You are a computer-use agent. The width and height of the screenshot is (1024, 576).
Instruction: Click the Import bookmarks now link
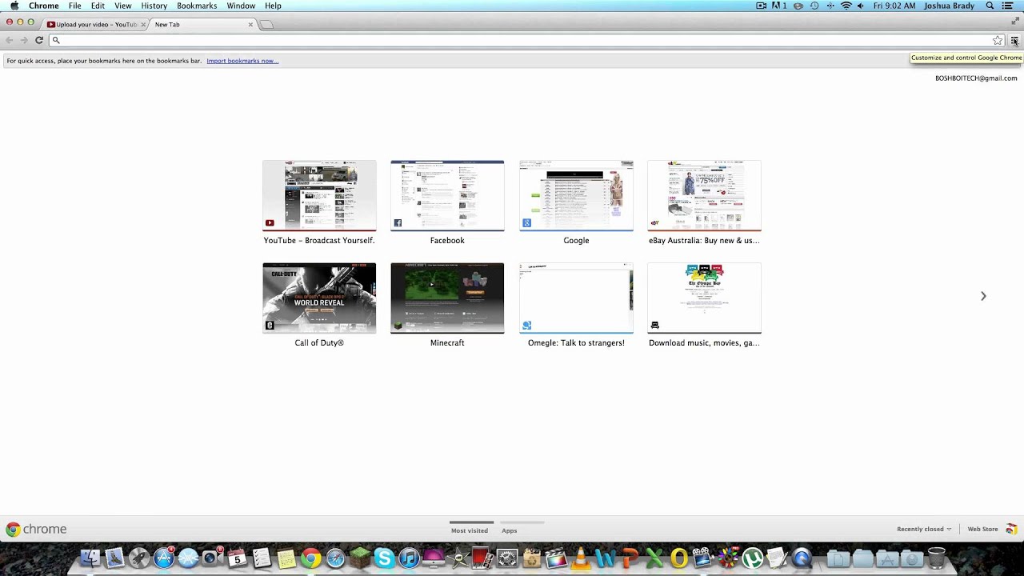pyautogui.click(x=242, y=61)
